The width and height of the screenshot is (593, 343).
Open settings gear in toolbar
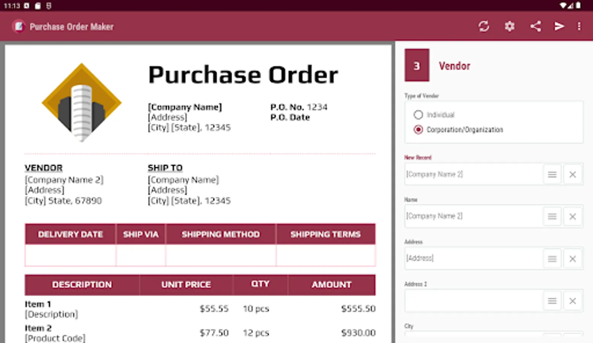pos(510,26)
